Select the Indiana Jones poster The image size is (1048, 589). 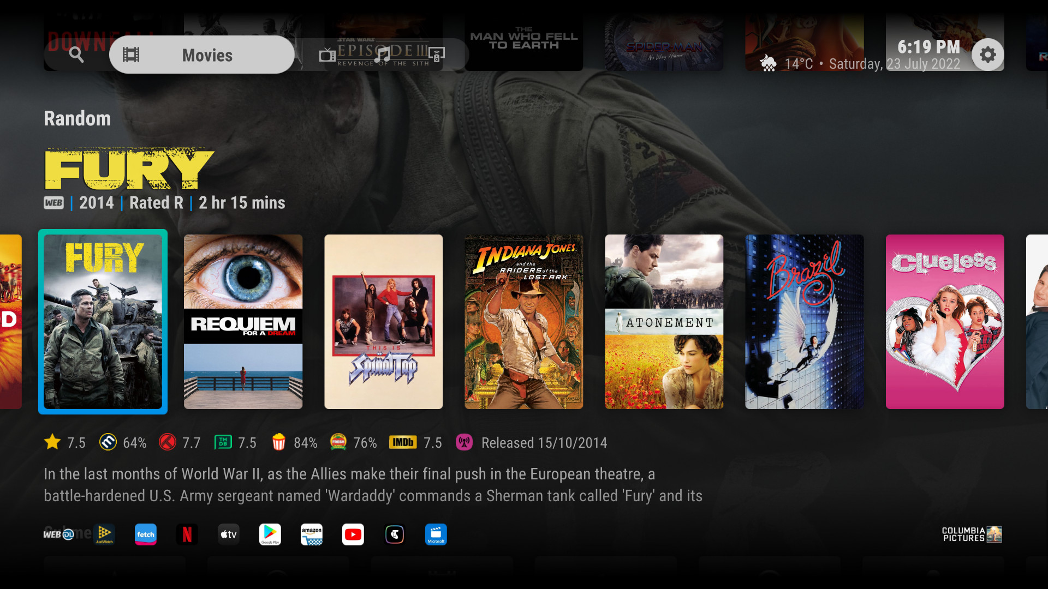(x=524, y=322)
